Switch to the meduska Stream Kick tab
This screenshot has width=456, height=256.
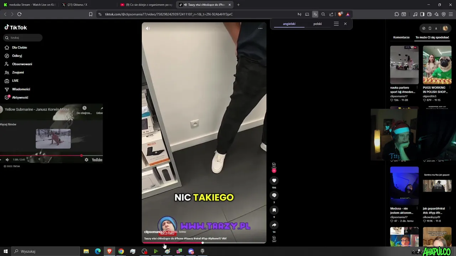pyautogui.click(x=29, y=5)
